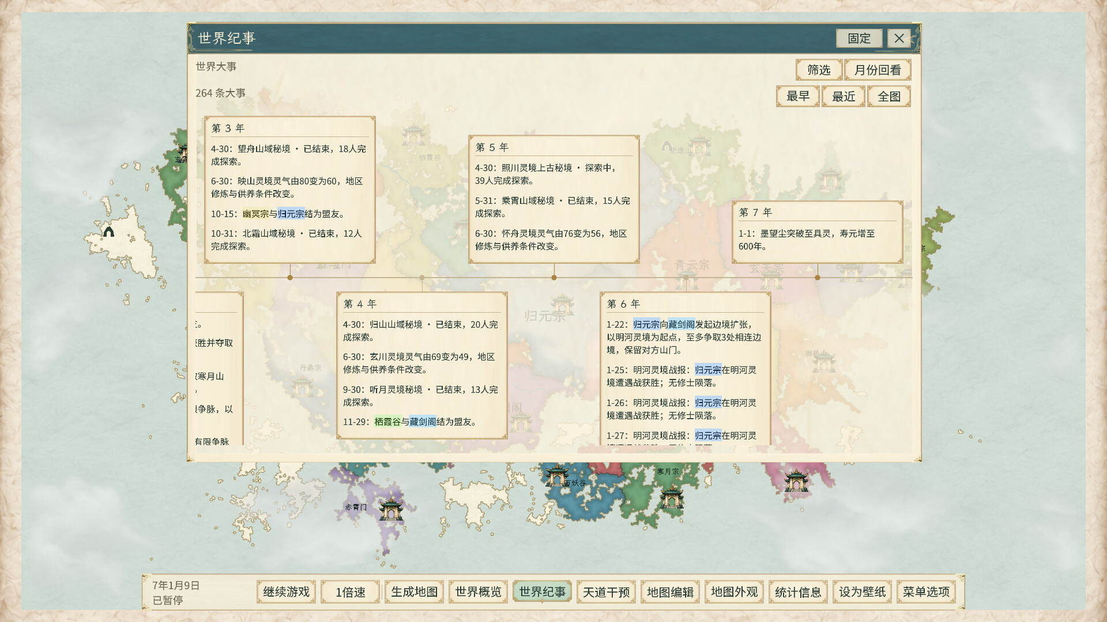Viewport: 1107px width, 622px height.
Task: Click the 第 4 年 timeline marker dot
Action: 422,278
